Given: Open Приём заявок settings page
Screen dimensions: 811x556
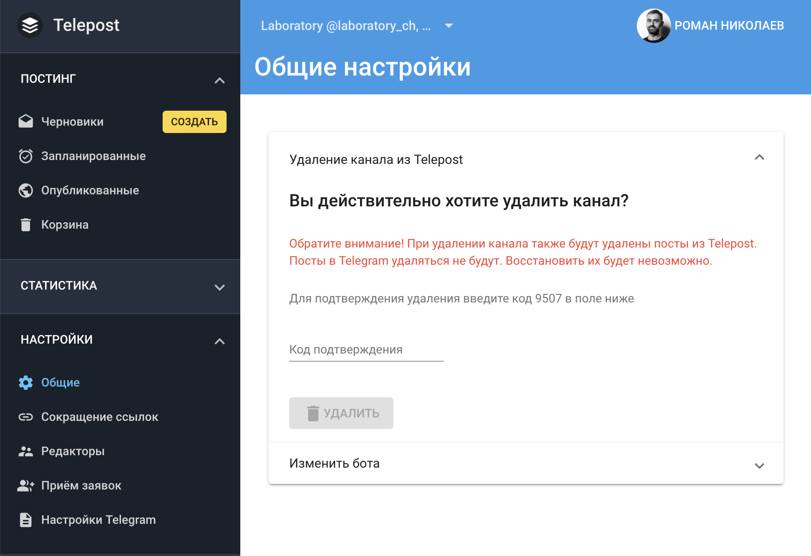Looking at the screenshot, I should 81,485.
